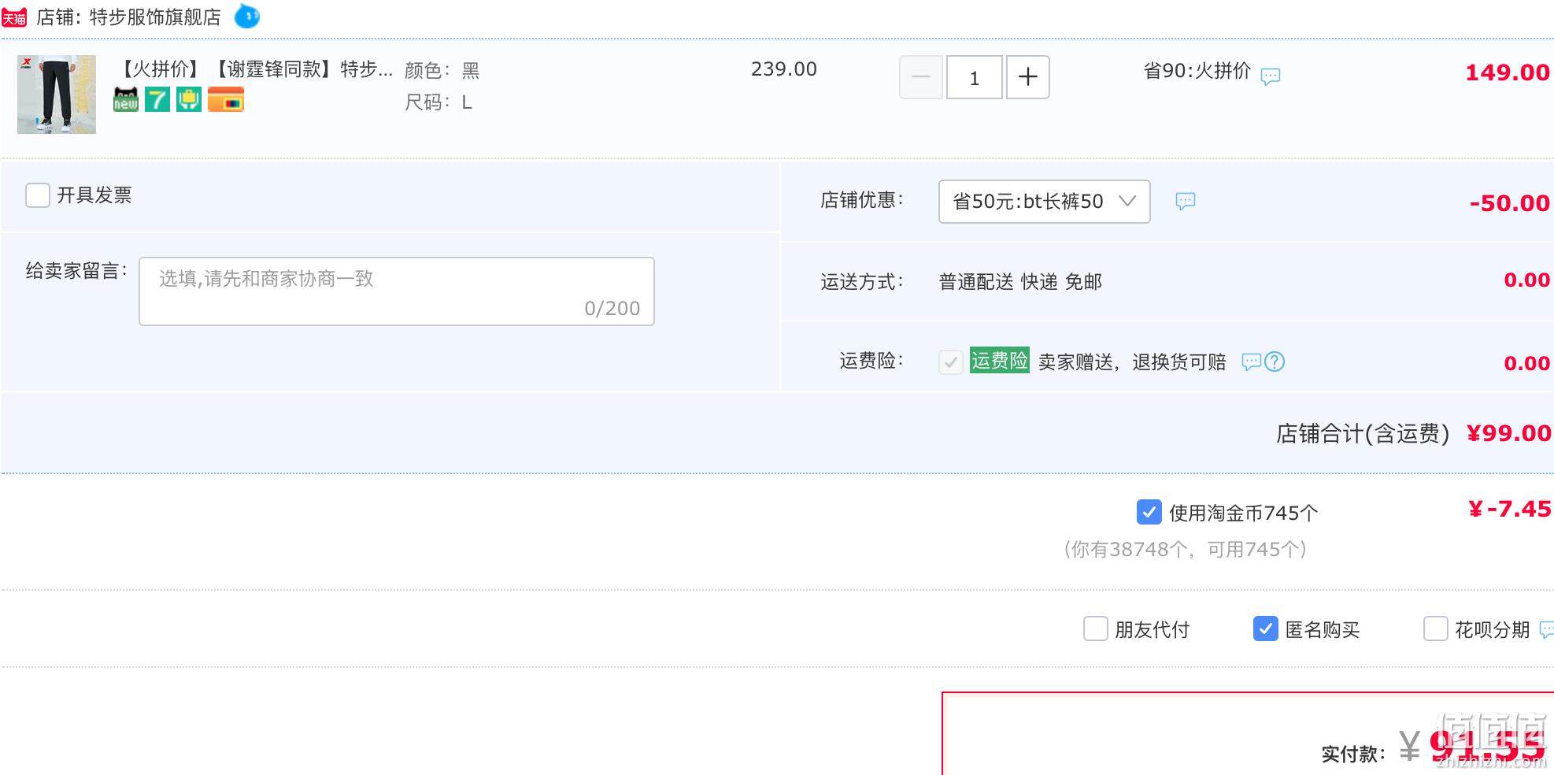Uncheck the 使用淘金币745个 checkbox

1149,513
